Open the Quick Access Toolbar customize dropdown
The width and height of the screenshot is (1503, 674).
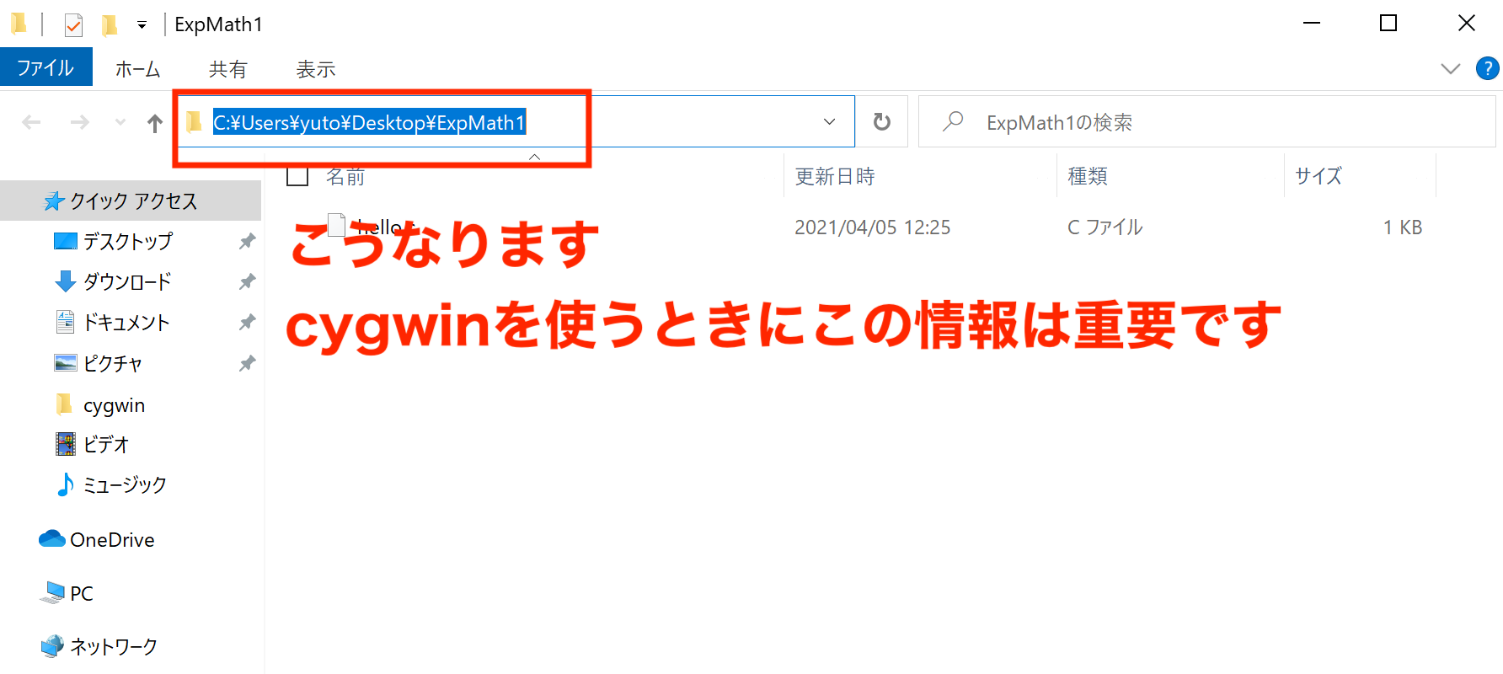click(x=142, y=25)
